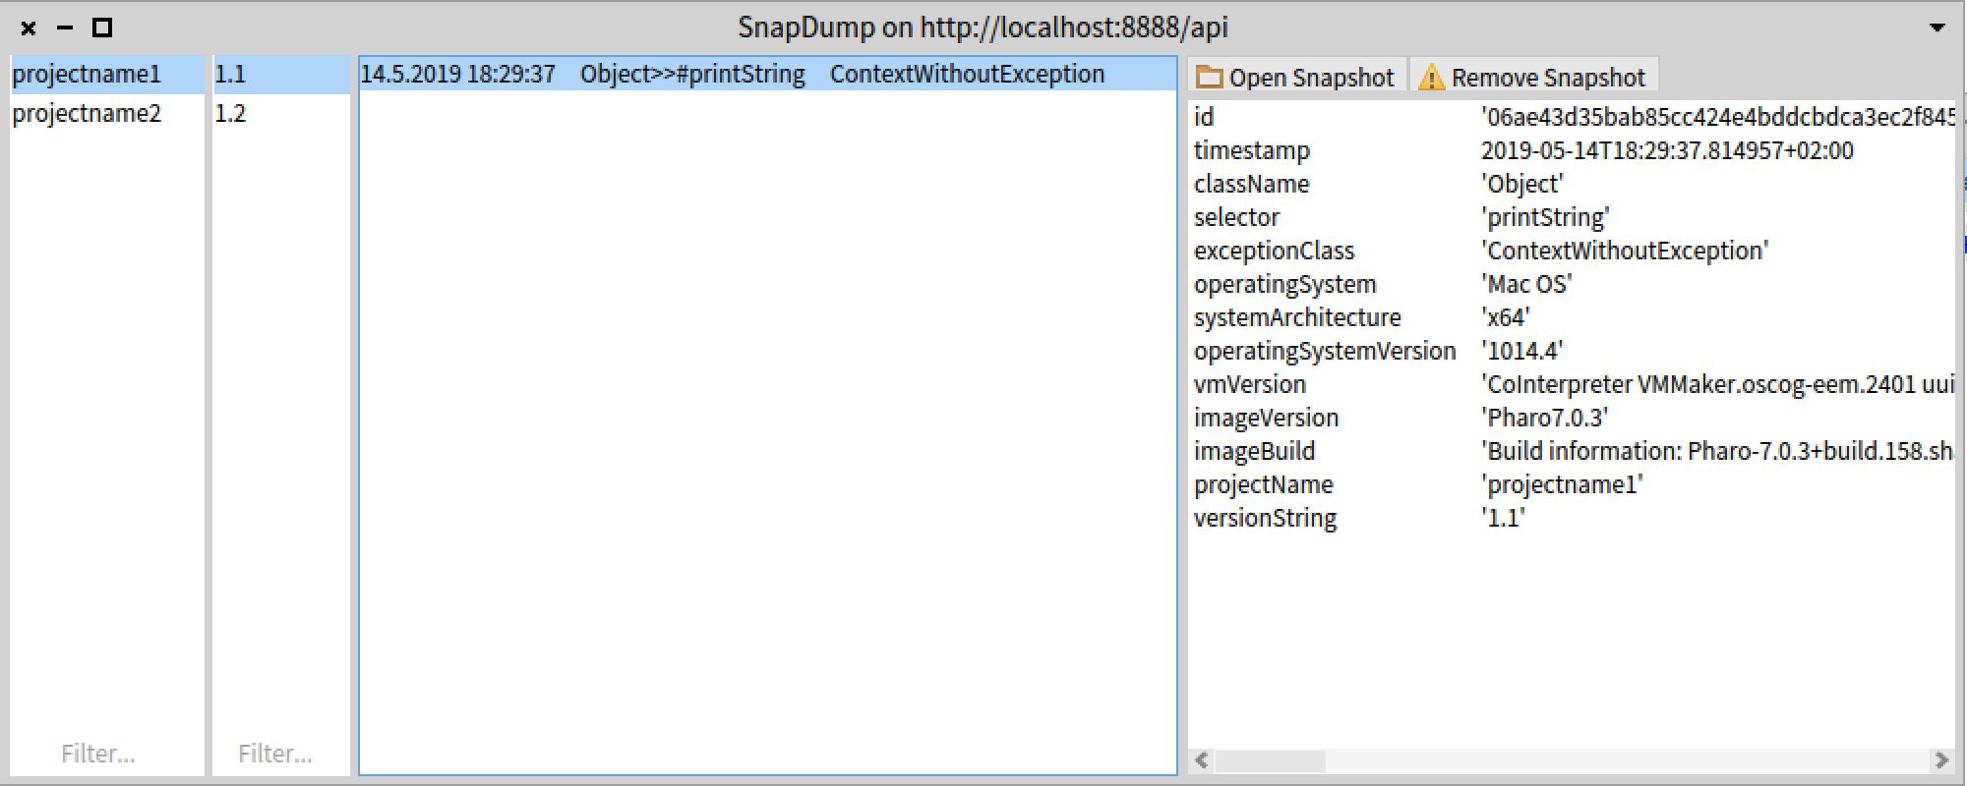1967x786 pixels.
Task: Click the operatingSystem property label
Action: [x=1284, y=284]
